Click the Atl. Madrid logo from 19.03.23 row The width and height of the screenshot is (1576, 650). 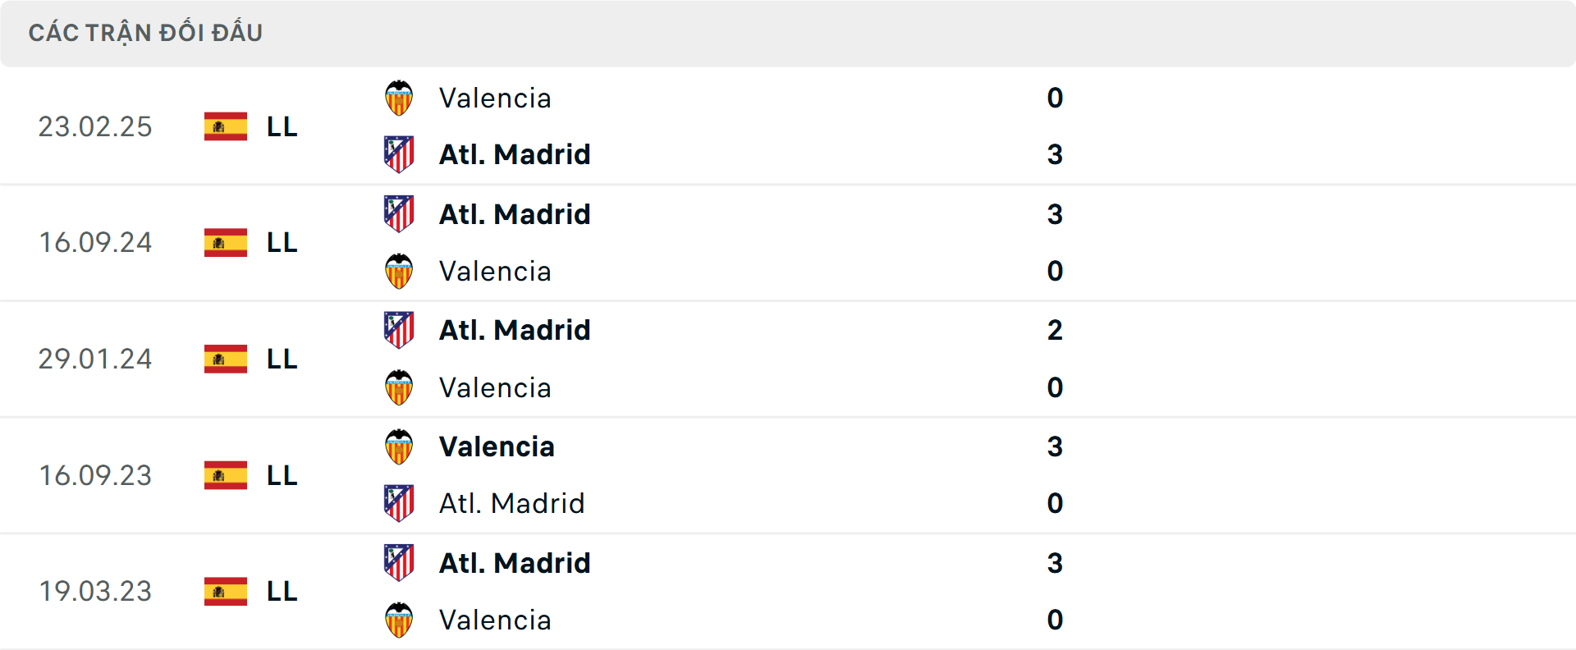400,563
